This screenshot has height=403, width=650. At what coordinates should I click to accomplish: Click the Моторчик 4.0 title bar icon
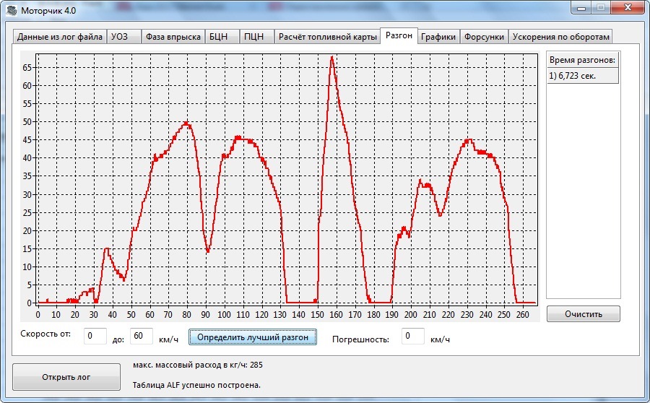tap(12, 10)
